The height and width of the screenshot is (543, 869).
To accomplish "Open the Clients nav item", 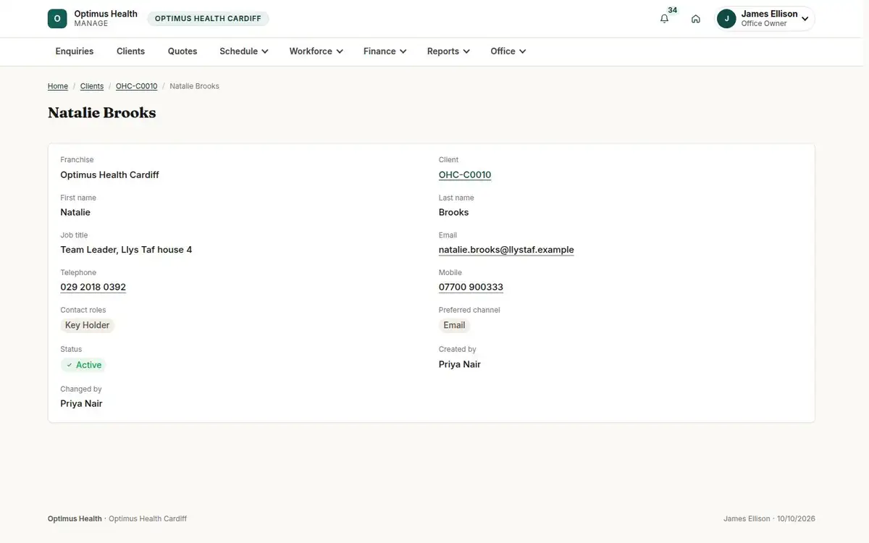I will point(130,51).
